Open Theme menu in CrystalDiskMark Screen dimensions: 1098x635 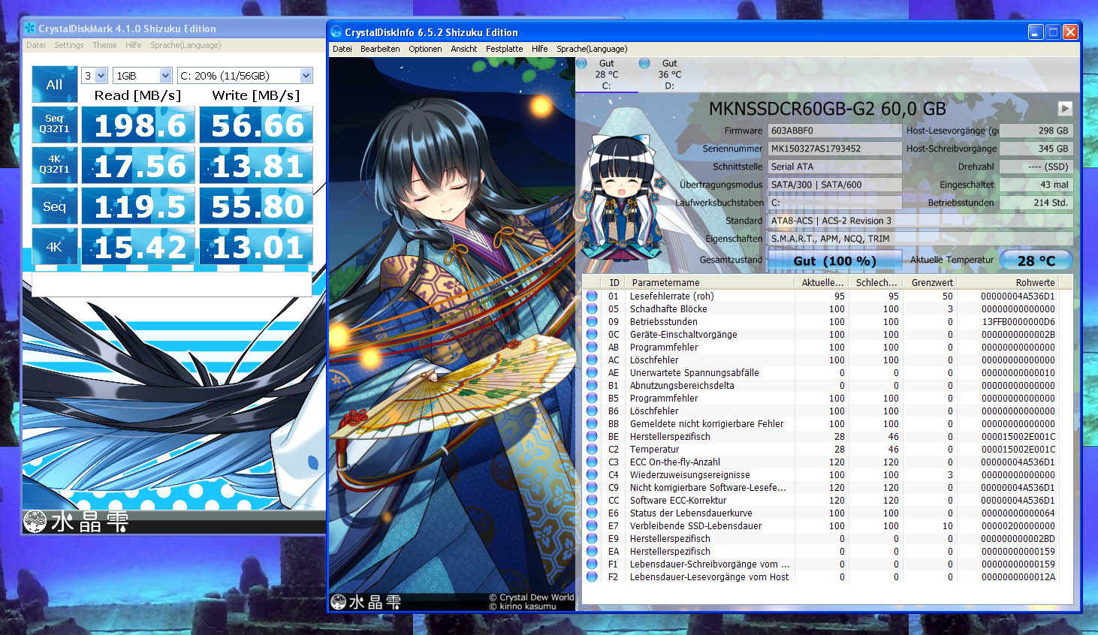coord(104,45)
